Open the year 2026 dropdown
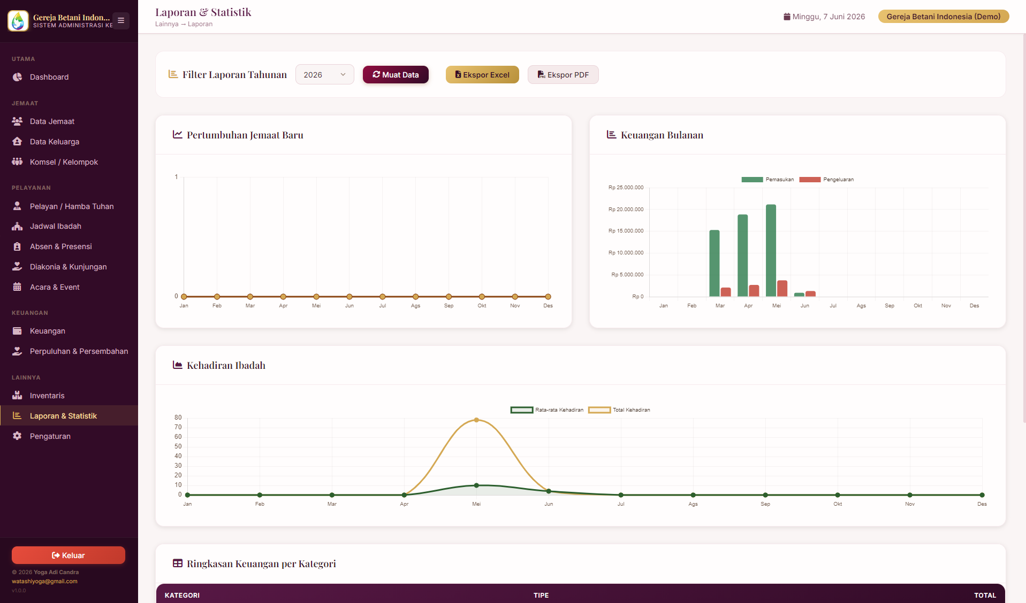 [324, 75]
